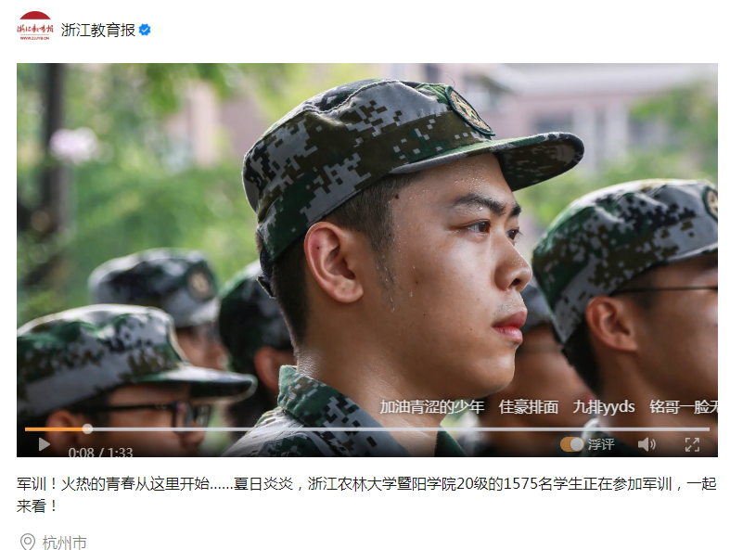Click the 浙江教育报 avatar logo
The height and width of the screenshot is (550, 730).
point(35,27)
